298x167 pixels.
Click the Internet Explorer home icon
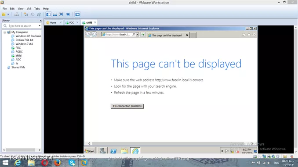click(x=243, y=35)
